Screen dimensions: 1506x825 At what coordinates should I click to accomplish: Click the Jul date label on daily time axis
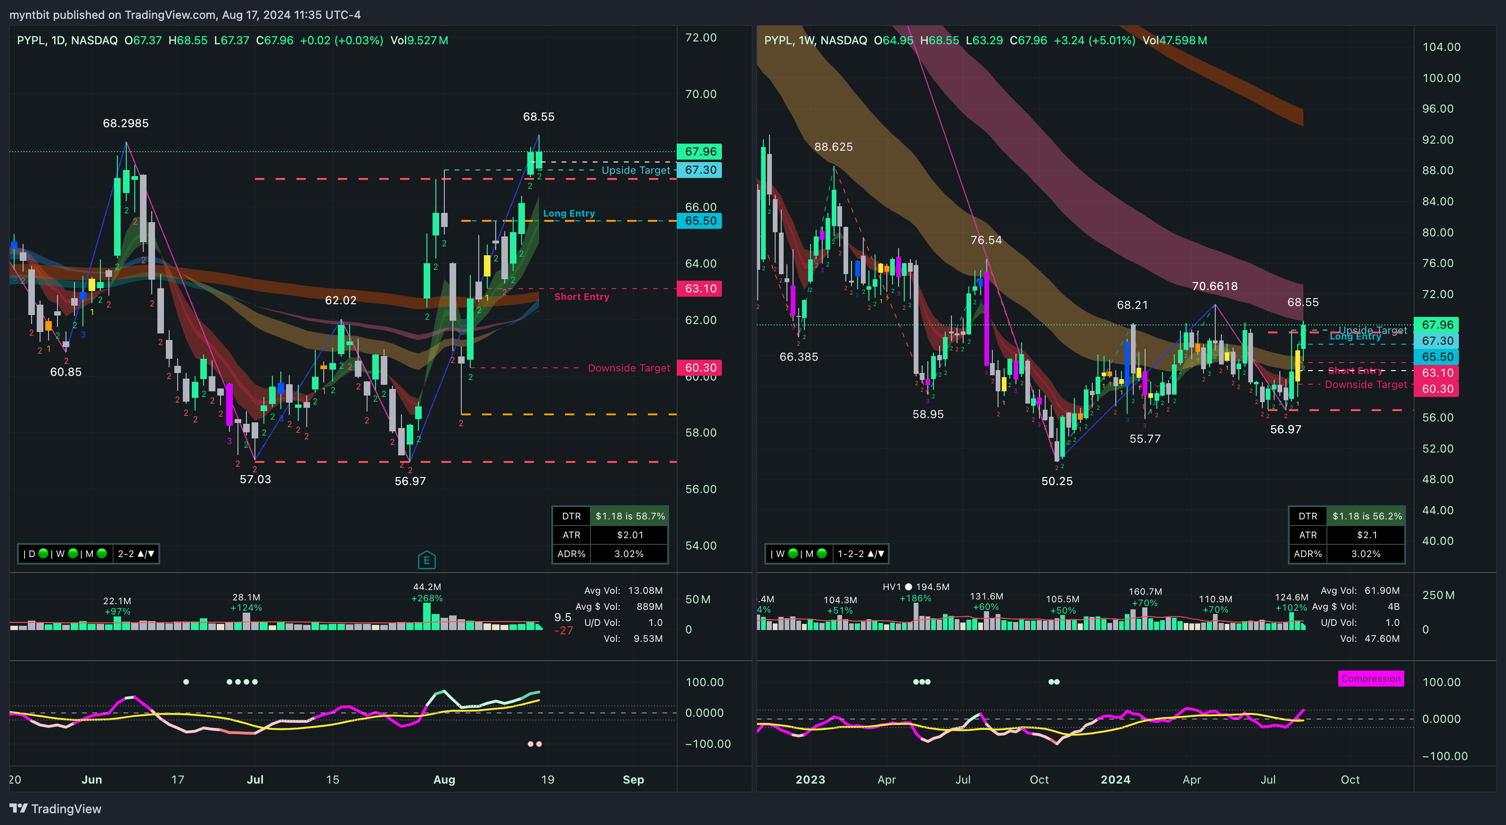pyautogui.click(x=255, y=779)
